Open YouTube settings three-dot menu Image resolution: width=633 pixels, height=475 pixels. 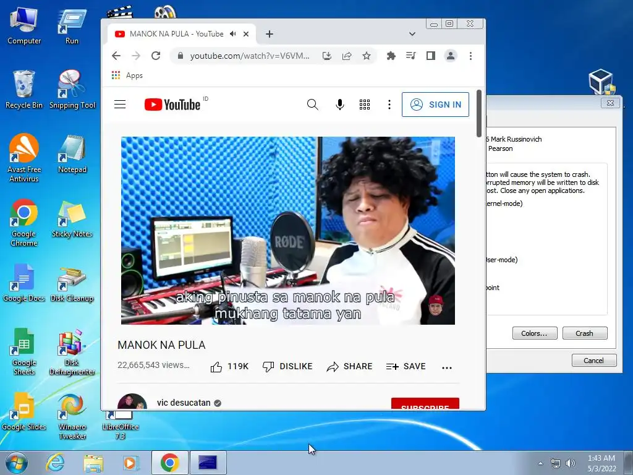(389, 105)
